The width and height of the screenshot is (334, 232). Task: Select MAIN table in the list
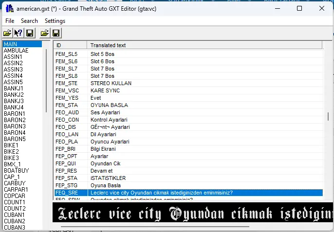[22, 44]
